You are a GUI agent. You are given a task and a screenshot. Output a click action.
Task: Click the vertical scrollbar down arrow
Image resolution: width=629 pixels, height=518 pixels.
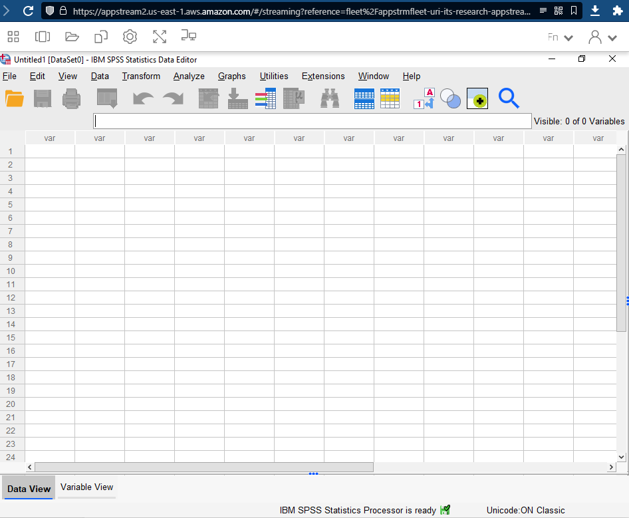tap(622, 457)
